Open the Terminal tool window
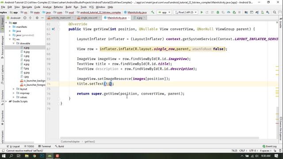This screenshot has height=159, width=283. [44, 146]
